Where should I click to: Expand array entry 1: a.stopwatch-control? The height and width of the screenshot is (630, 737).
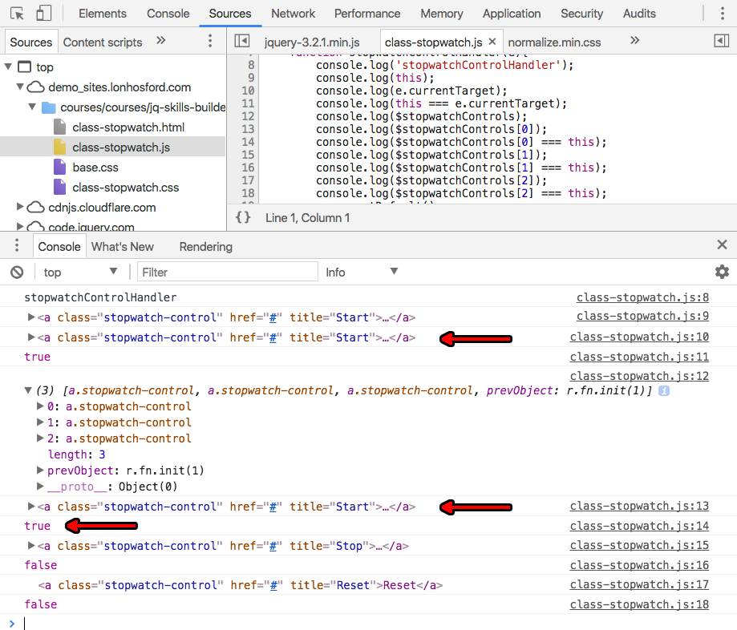[40, 422]
